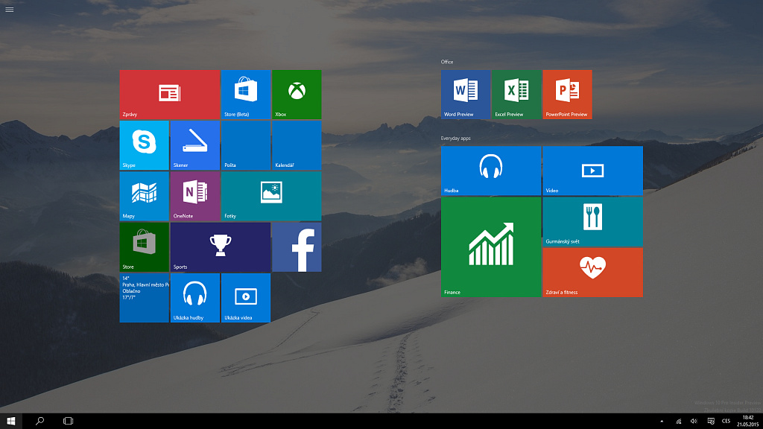Open the Sports trophy tile

coord(221,247)
